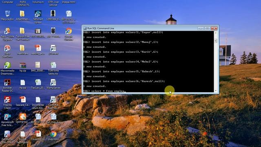
Task: Click the SQL window scrollbar thumb
Action: pos(216,41)
